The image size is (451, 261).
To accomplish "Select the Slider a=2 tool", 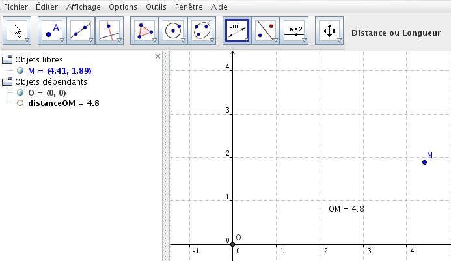I will pyautogui.click(x=294, y=31).
